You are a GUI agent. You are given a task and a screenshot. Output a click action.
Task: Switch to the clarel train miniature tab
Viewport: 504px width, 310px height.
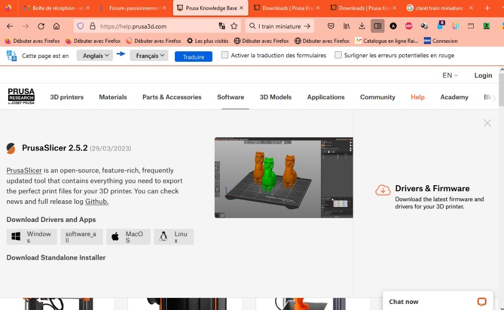(439, 8)
